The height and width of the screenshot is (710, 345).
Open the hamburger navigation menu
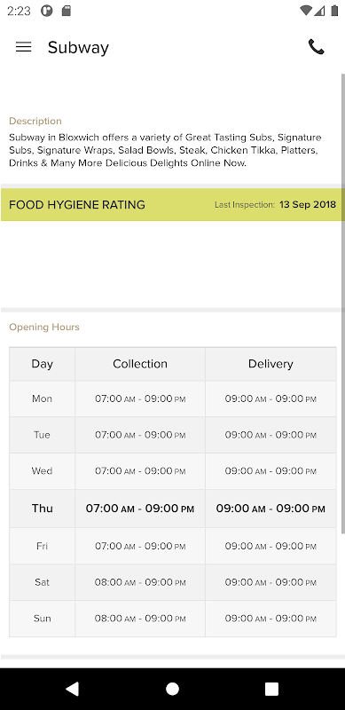click(x=24, y=47)
